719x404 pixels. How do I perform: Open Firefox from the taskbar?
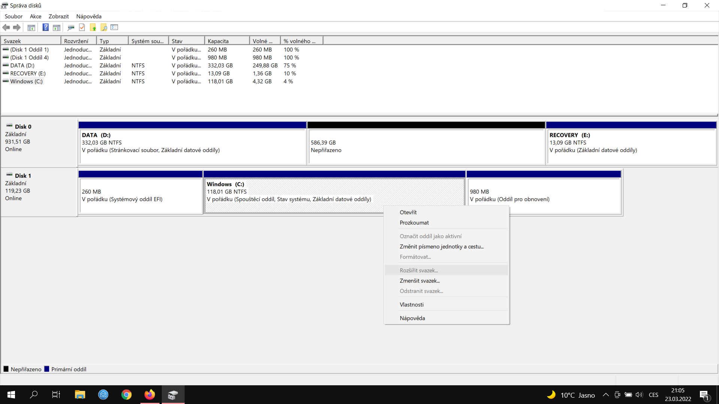(x=150, y=395)
